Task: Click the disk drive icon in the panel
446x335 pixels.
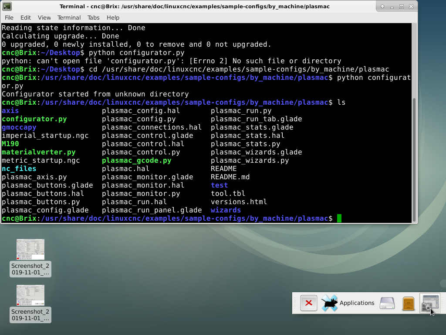Action: point(387,303)
